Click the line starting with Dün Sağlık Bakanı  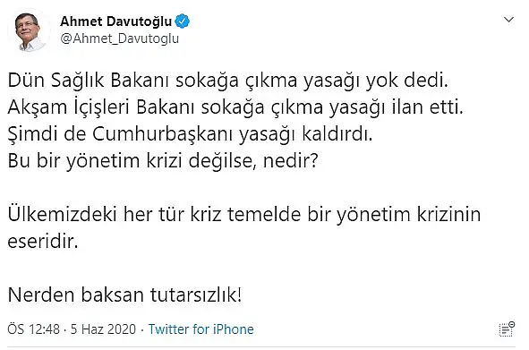click(227, 81)
